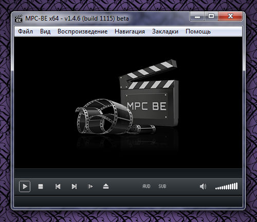Open the Воспроизведение menu
The image size is (257, 222).
click(x=83, y=31)
